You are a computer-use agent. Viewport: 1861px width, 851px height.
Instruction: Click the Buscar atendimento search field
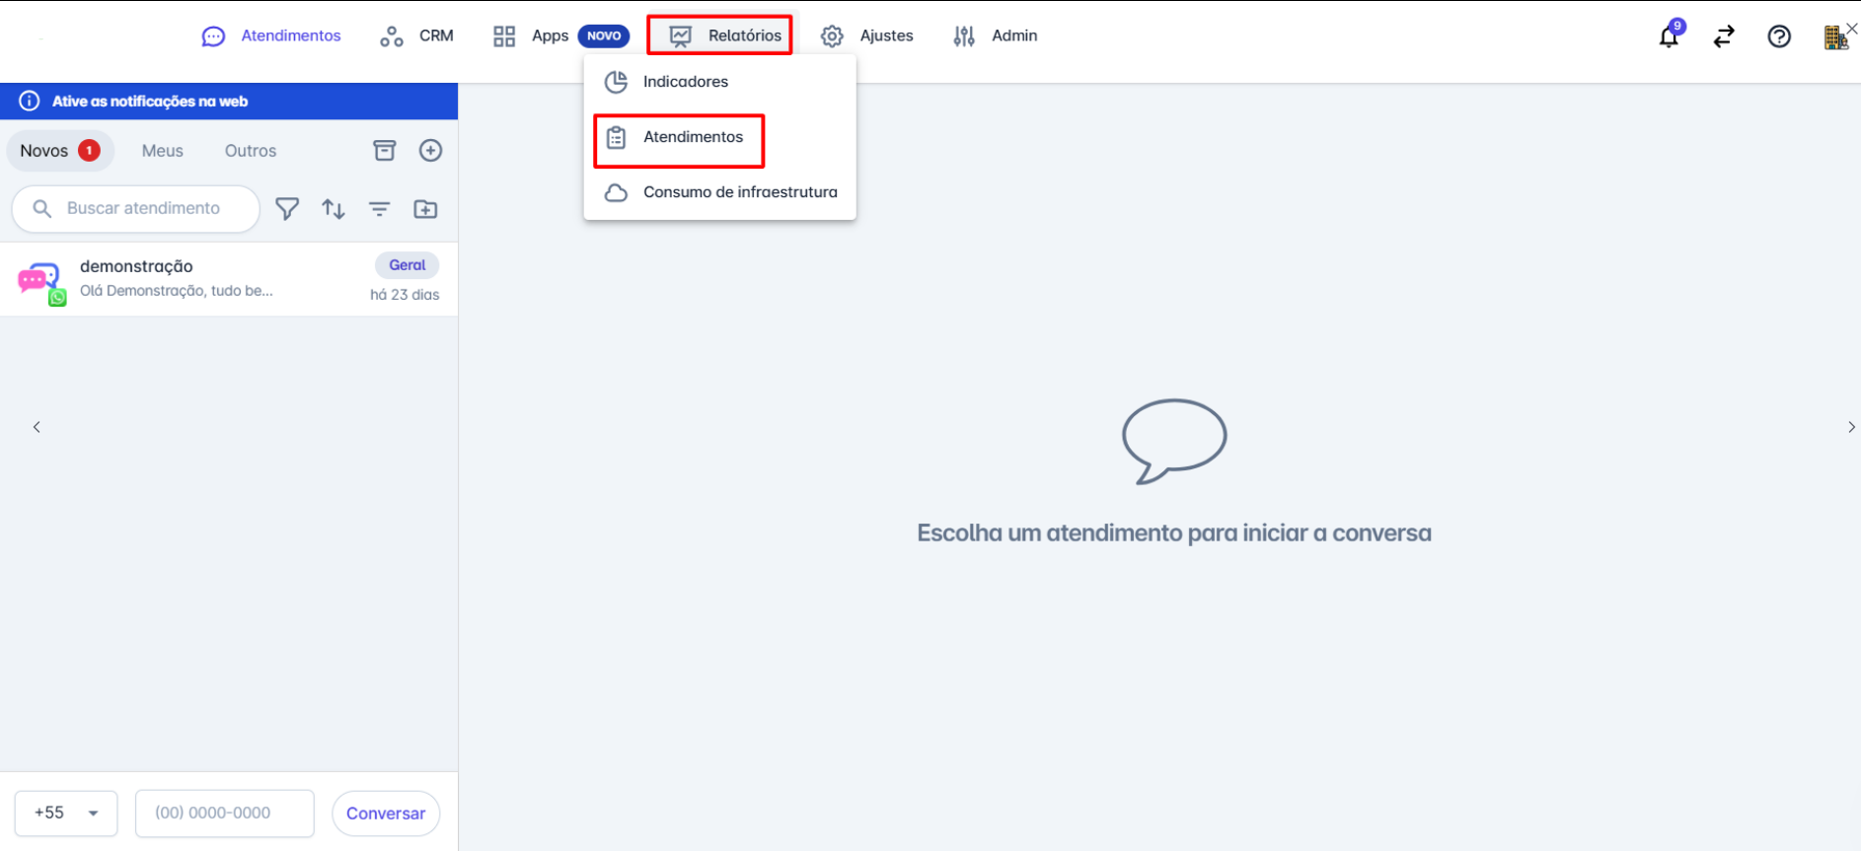click(143, 209)
